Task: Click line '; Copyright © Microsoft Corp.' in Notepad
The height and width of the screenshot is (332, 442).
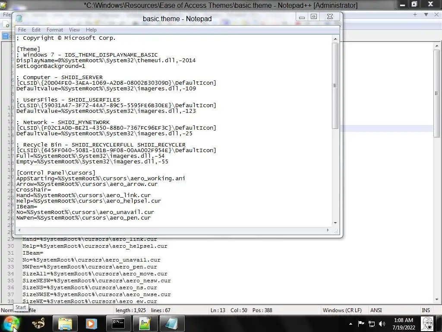Action: (x=66, y=38)
